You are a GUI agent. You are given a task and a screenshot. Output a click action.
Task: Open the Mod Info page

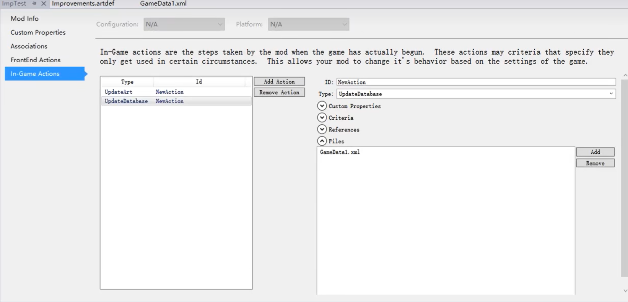[24, 18]
